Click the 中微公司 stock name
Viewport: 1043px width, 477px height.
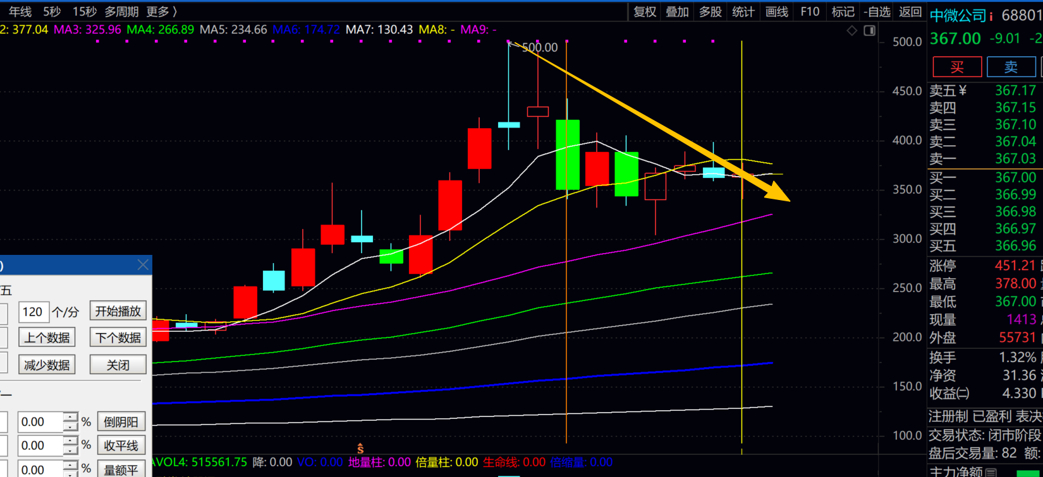958,16
